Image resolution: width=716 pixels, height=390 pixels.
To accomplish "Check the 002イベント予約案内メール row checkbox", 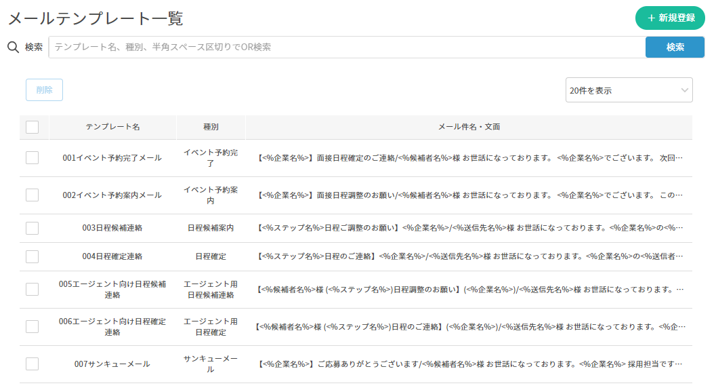I will 33,195.
